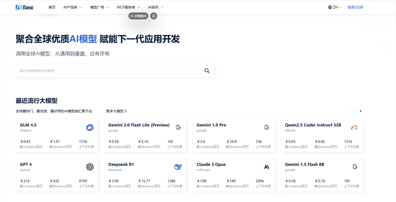
Task: Open Qwen2.5 Coder Instruct 32B title
Action: (313, 125)
